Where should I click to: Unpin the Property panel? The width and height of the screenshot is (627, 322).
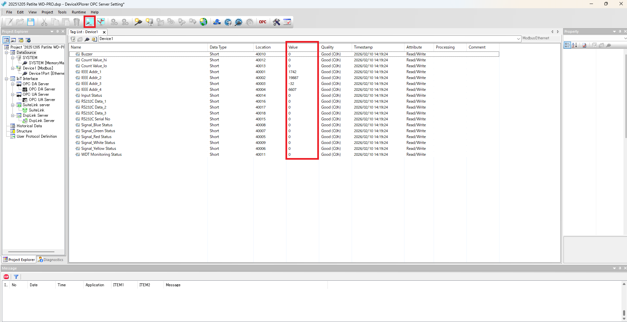(619, 31)
